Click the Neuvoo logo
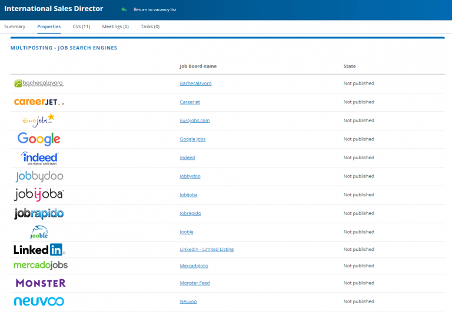This screenshot has height=312, width=452. tap(39, 301)
